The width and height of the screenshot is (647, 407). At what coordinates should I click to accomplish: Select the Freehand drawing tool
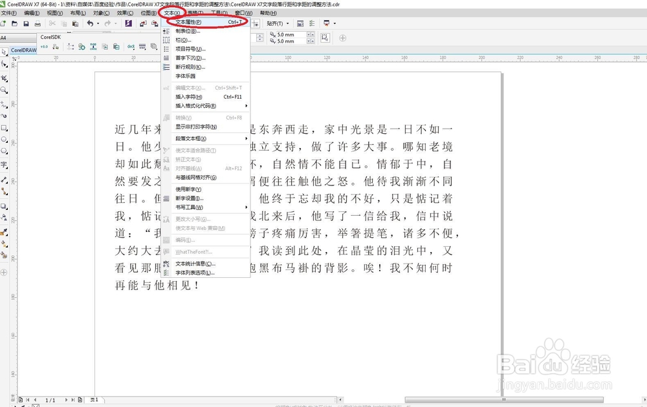pyautogui.click(x=4, y=104)
